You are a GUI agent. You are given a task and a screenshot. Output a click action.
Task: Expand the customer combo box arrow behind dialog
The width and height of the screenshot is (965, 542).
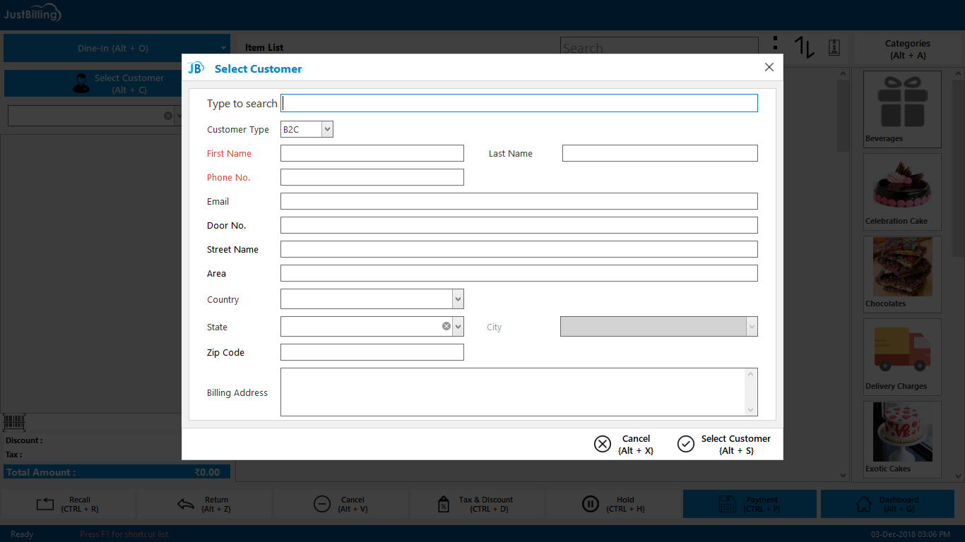[x=178, y=116]
